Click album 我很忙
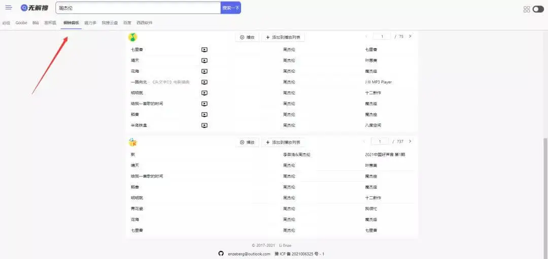Screen dimensions: 548x259 tap(371, 209)
